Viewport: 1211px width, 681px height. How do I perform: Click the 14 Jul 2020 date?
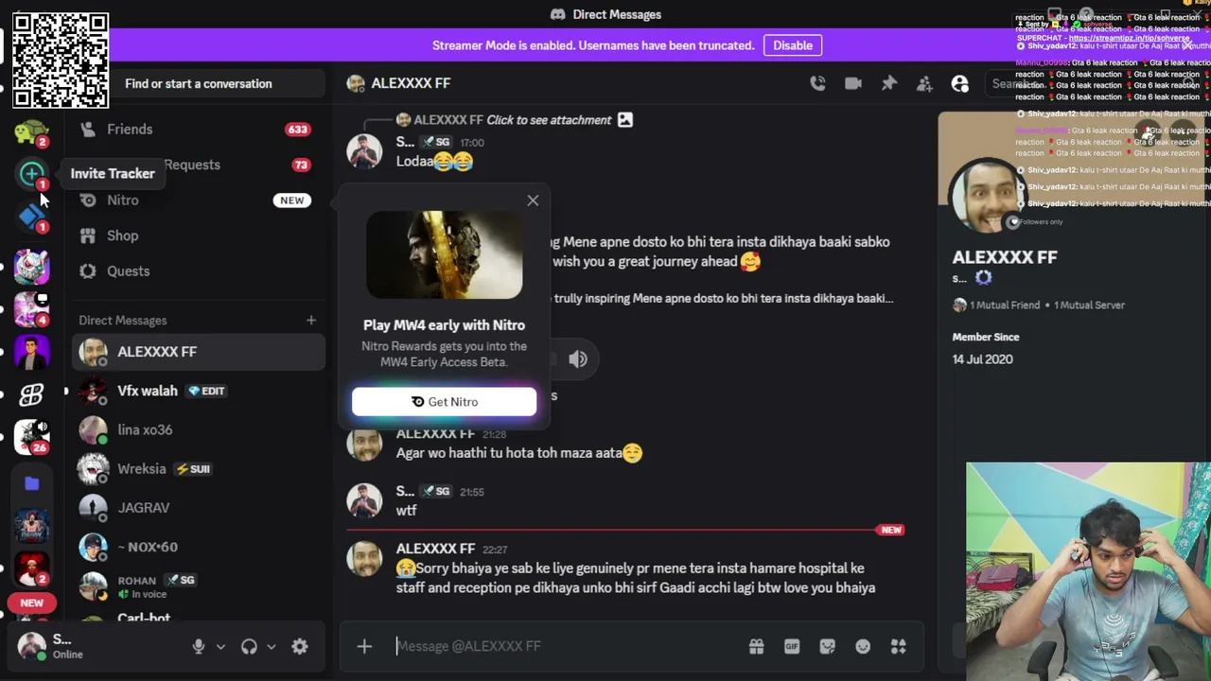[982, 359]
